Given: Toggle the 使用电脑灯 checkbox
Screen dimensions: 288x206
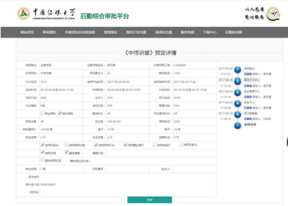Looking at the screenshot, I should coord(155,145).
